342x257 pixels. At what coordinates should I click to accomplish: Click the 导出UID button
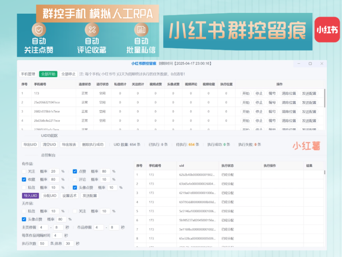29,145
